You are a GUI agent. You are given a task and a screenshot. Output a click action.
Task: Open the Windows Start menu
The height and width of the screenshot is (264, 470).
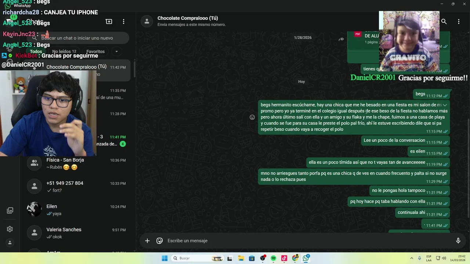[x=164, y=258]
